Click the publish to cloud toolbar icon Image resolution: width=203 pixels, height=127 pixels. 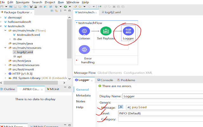(25, 7)
